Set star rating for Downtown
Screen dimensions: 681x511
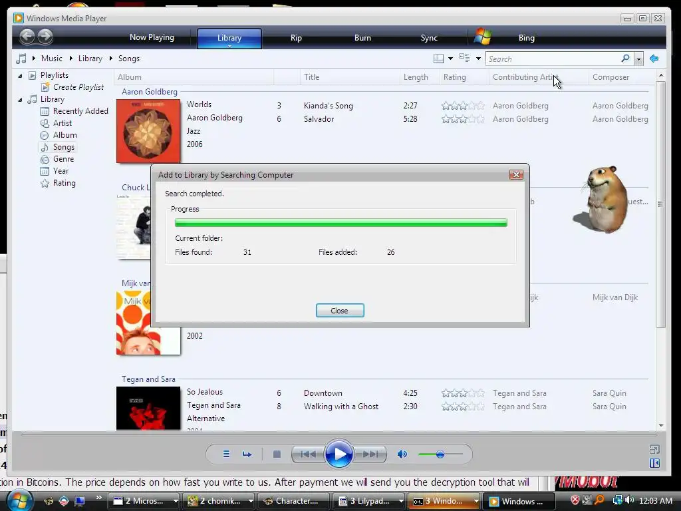[x=463, y=393]
